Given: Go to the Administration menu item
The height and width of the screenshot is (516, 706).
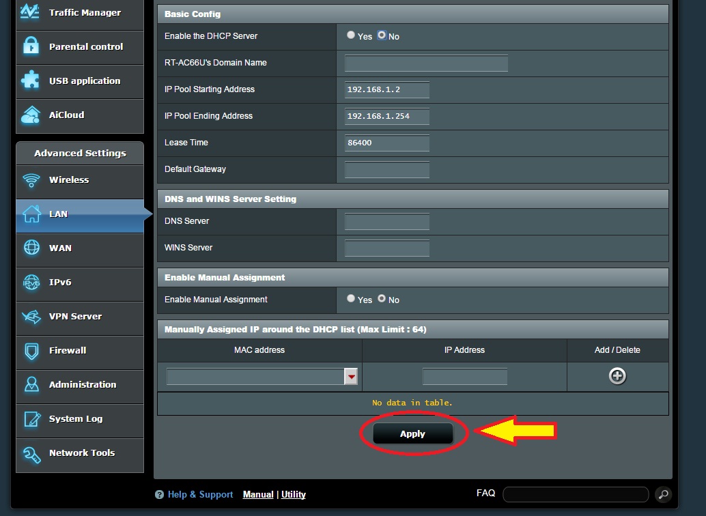Looking at the screenshot, I should (82, 385).
